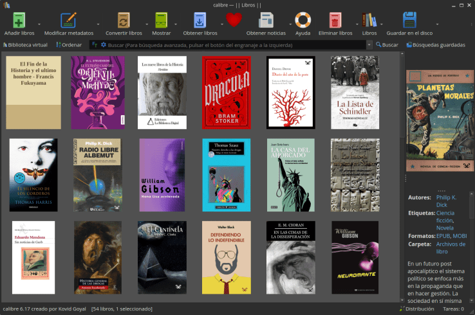Click the book grid scrollbar down arrow
The height and width of the screenshot is (315, 475).
tap(402, 300)
